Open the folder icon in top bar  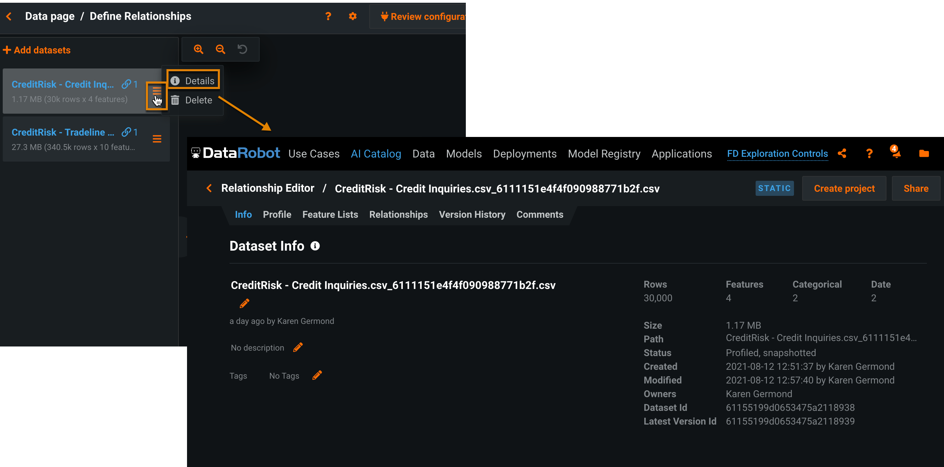[x=924, y=153]
